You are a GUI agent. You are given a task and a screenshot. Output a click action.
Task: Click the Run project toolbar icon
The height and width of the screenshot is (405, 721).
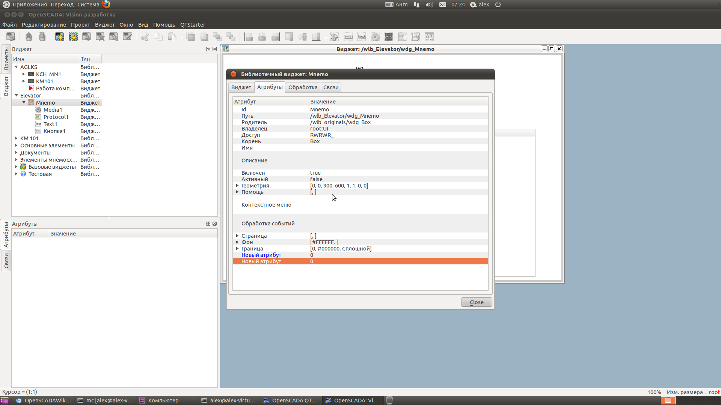click(11, 37)
